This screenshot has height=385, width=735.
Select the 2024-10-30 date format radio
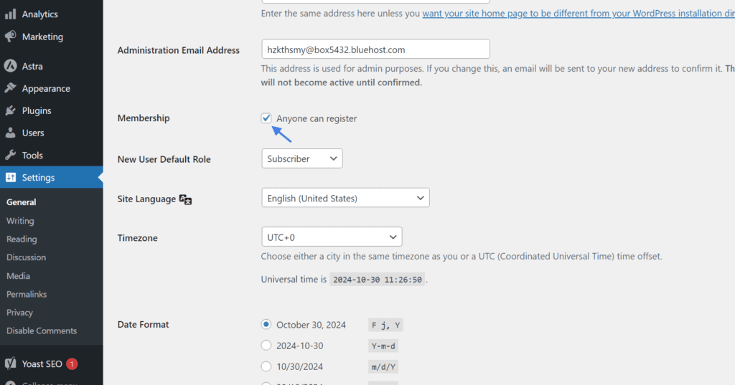pyautogui.click(x=266, y=345)
